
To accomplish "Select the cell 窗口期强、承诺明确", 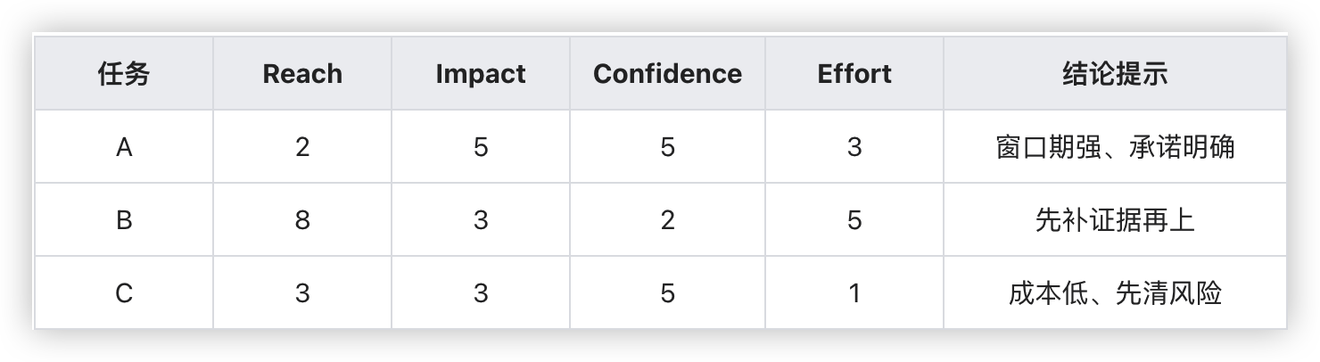I will tap(1115, 147).
